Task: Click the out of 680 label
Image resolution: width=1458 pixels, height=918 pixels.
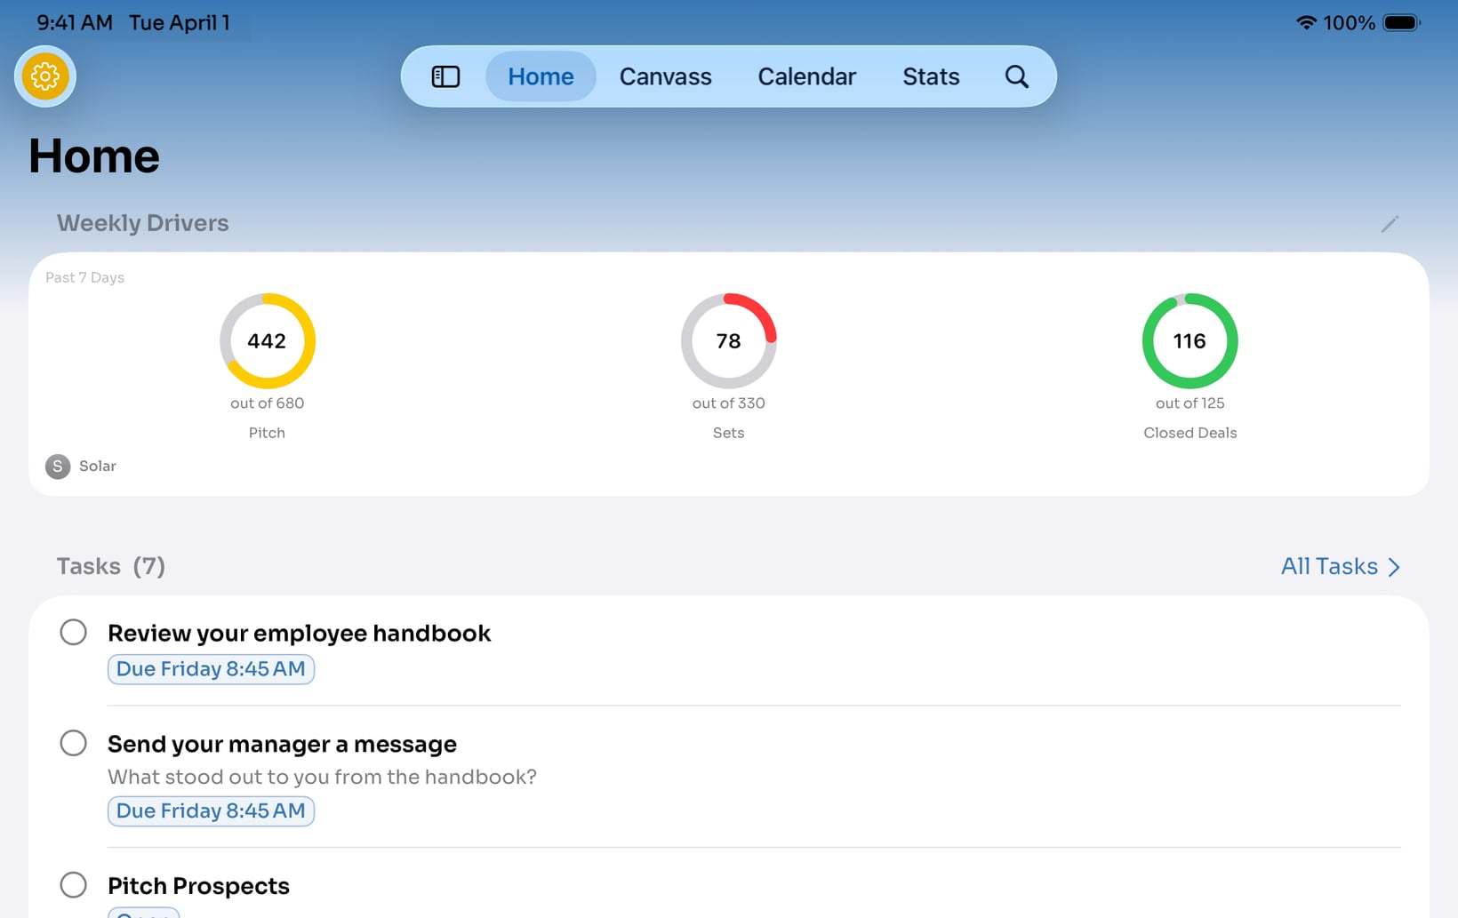Action: pyautogui.click(x=267, y=403)
